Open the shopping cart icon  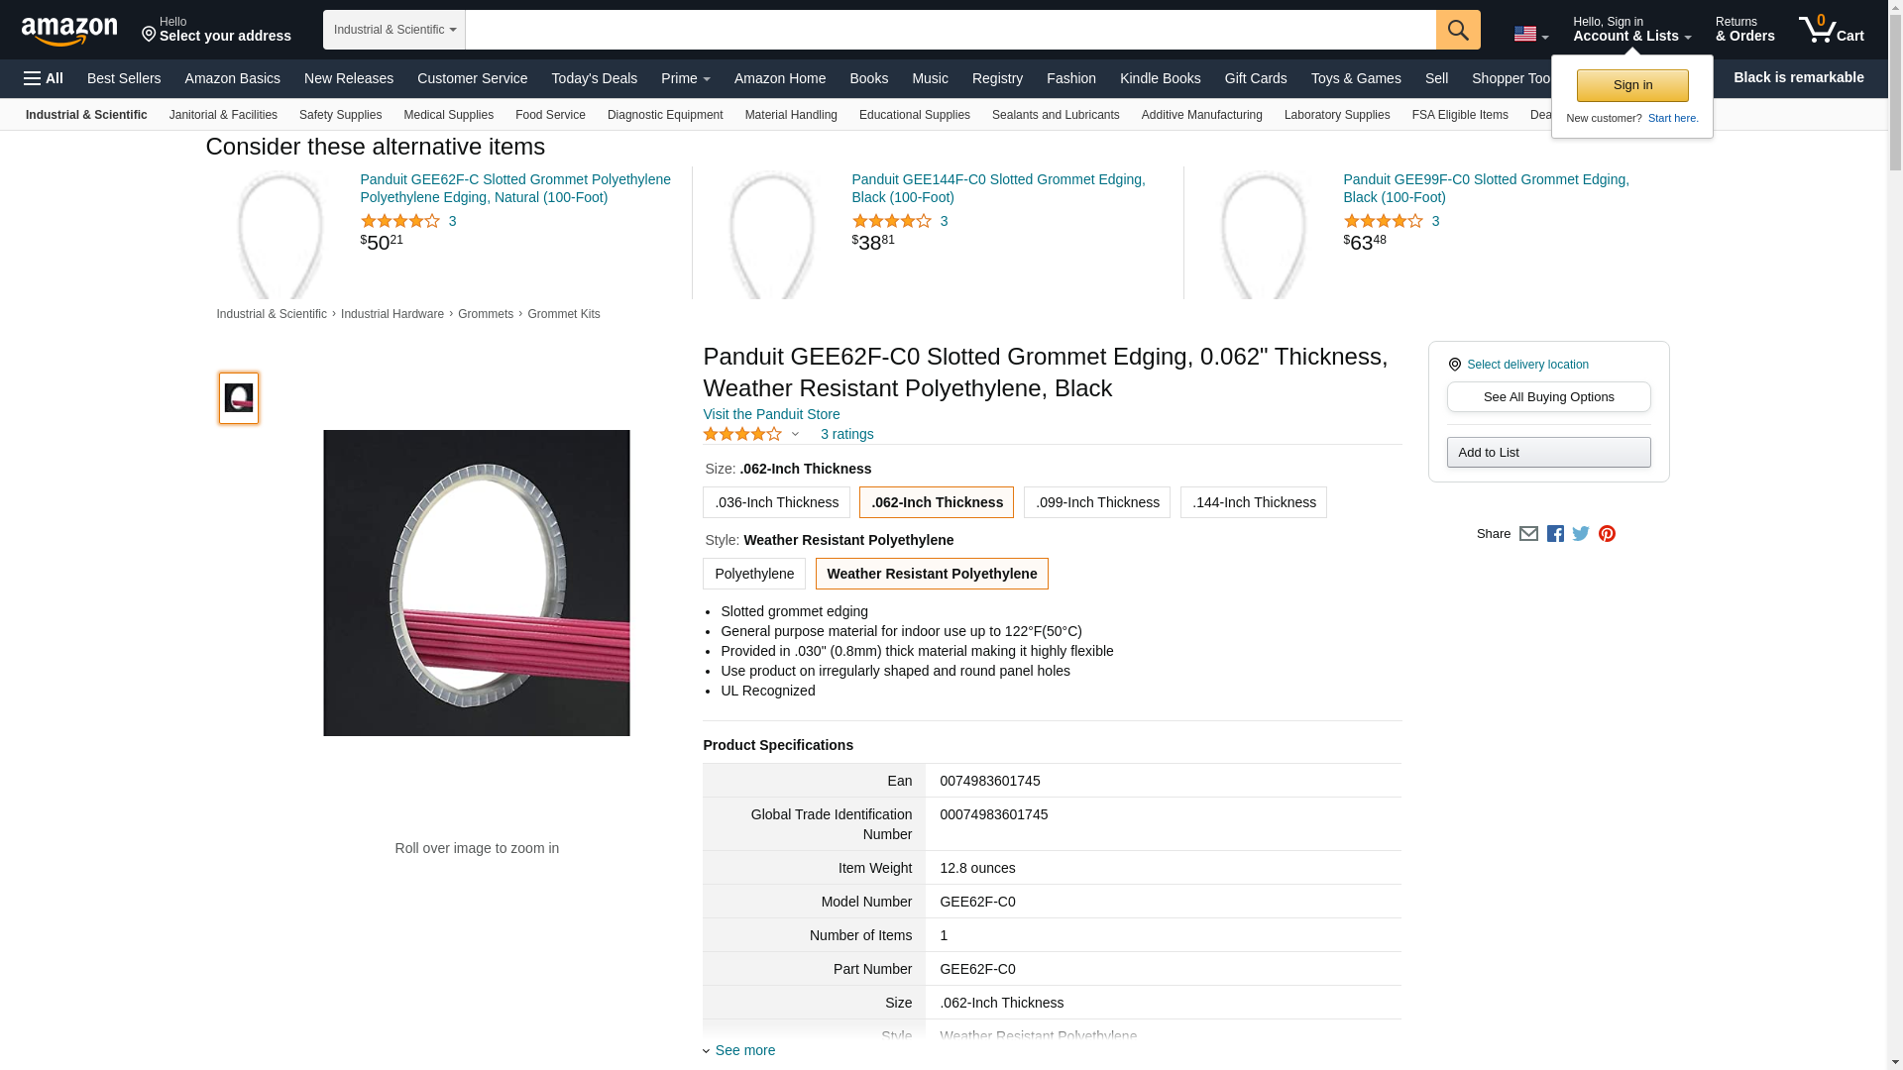[1831, 30]
